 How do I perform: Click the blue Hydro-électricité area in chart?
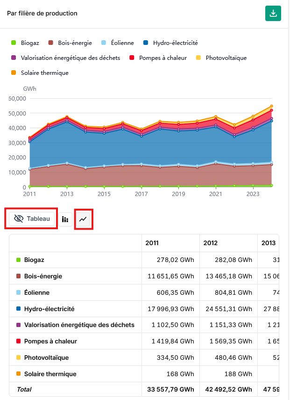click(x=150, y=148)
